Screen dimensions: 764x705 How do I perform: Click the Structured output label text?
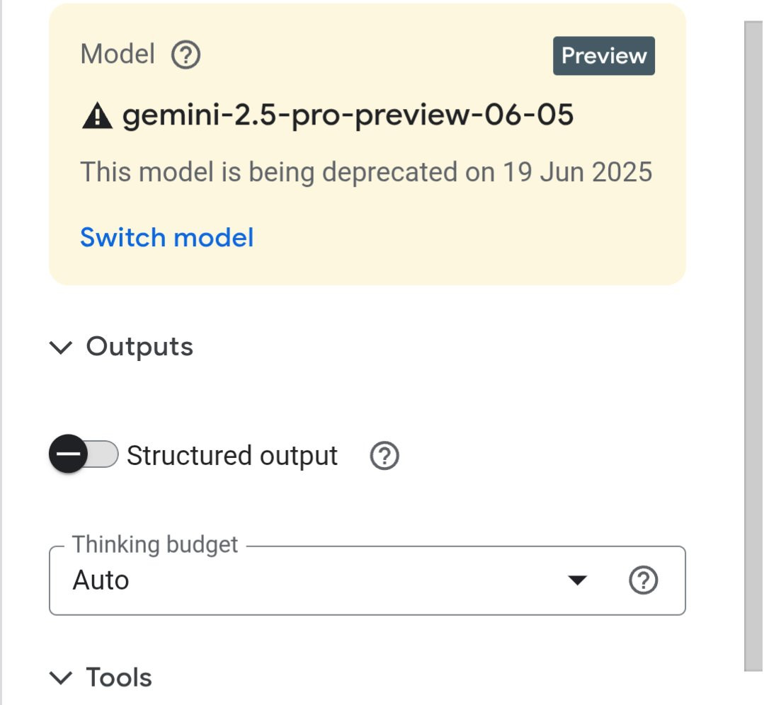[232, 456]
